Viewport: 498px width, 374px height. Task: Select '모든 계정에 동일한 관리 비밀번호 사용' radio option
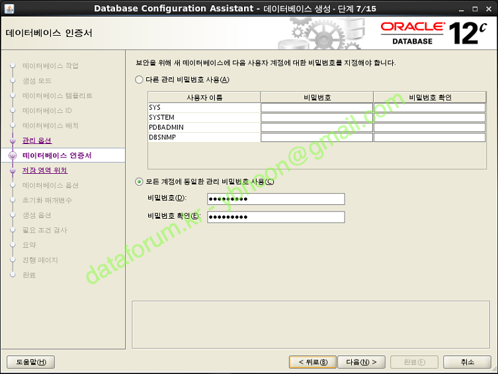(x=139, y=182)
